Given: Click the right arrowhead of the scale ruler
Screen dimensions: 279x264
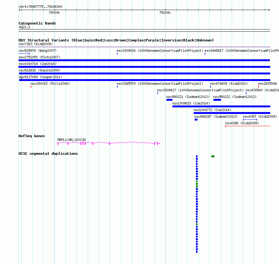Looking at the screenshot, I should tap(269, 10).
